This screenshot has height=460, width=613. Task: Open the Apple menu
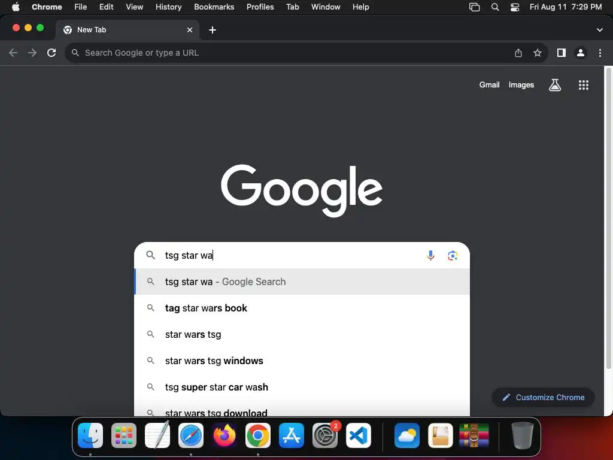pos(16,7)
